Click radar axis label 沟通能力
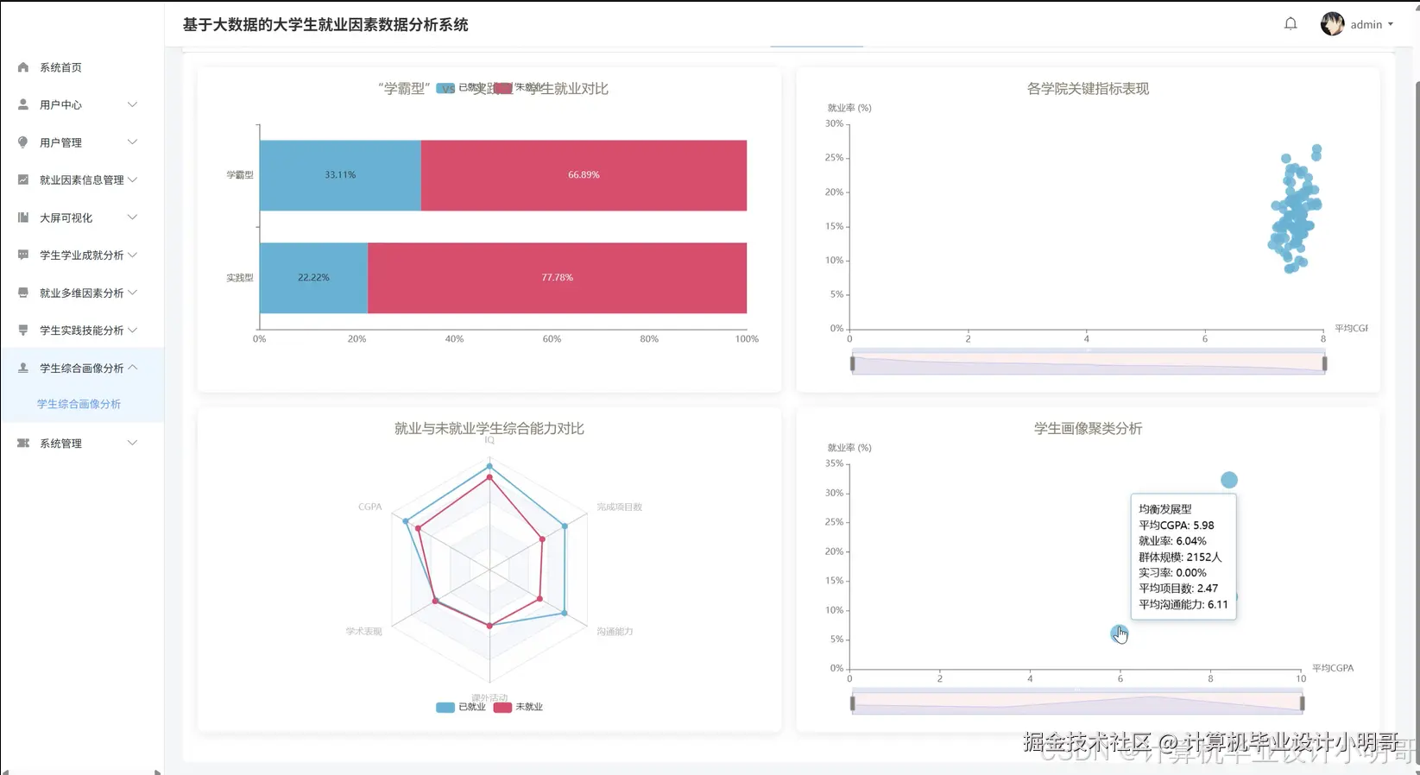 point(615,632)
